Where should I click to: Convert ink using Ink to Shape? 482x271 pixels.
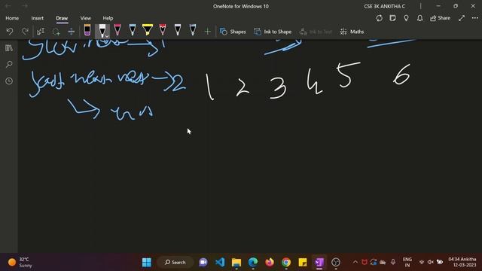pyautogui.click(x=273, y=32)
